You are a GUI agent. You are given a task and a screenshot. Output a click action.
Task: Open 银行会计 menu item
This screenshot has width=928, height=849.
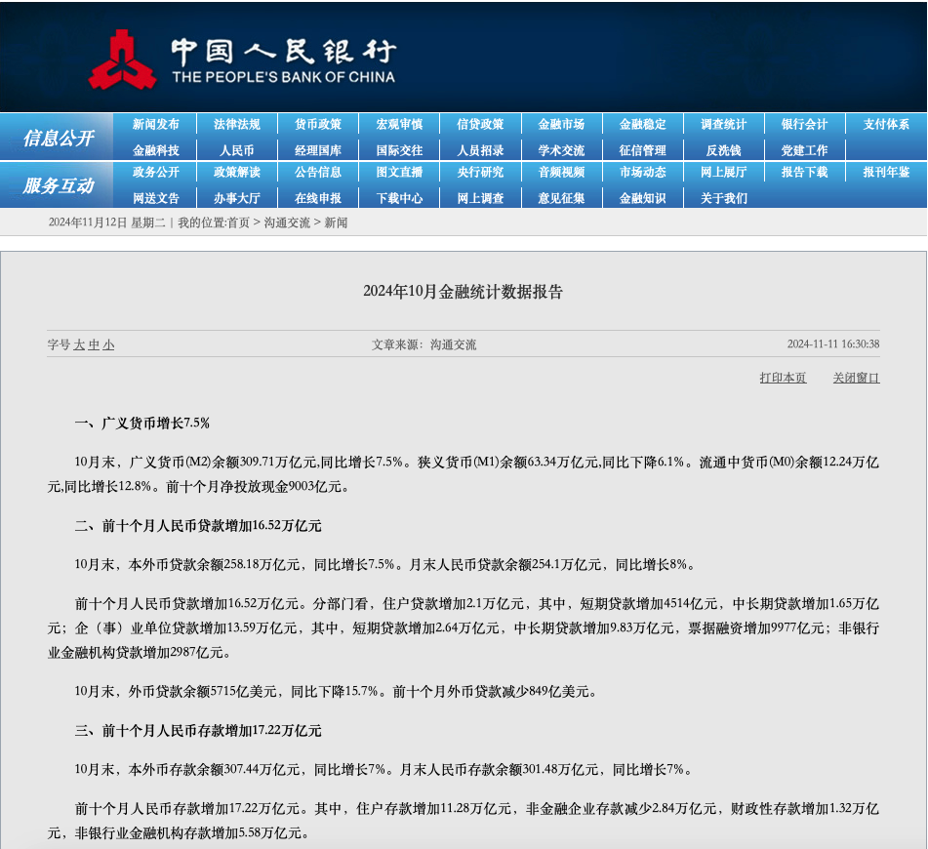click(805, 124)
